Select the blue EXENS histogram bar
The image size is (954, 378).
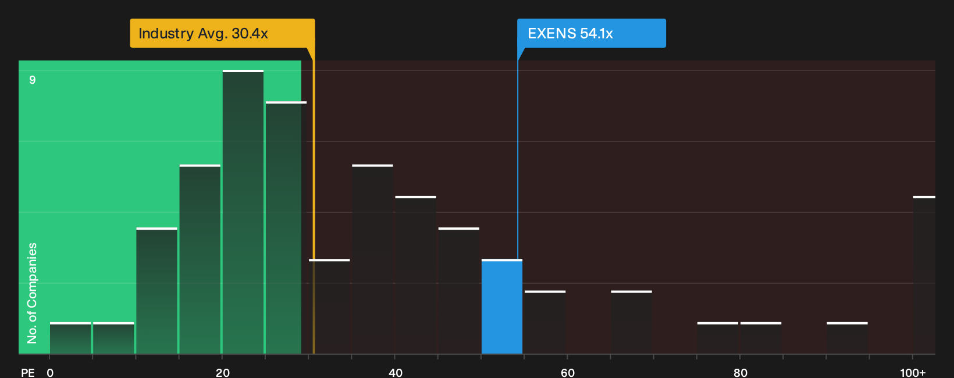[x=502, y=306]
